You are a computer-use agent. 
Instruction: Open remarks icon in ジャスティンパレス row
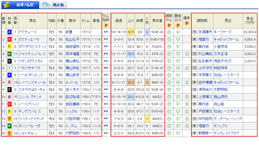[187, 54]
